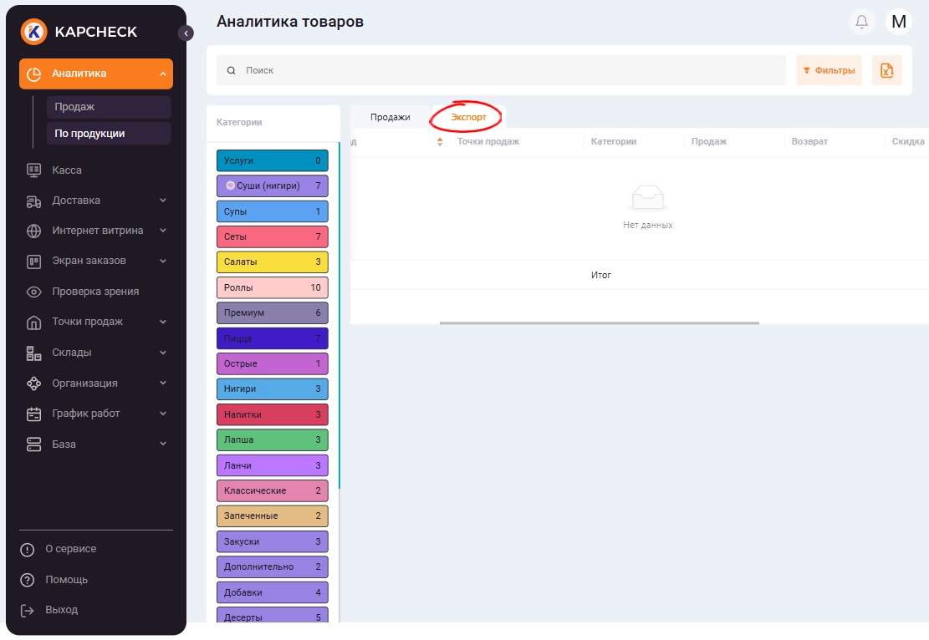Click the Поиск search field
The image size is (929, 640).
502,70
